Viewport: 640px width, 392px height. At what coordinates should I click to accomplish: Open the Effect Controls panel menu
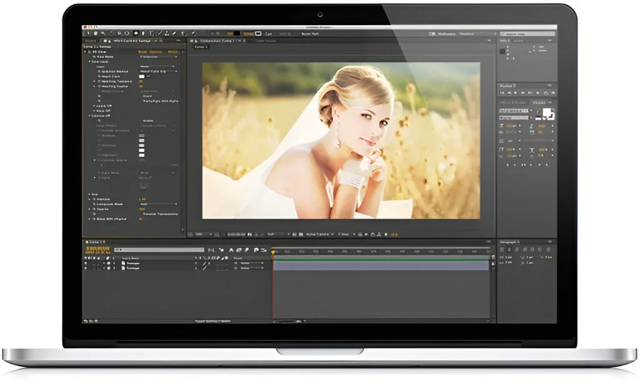tap(178, 41)
